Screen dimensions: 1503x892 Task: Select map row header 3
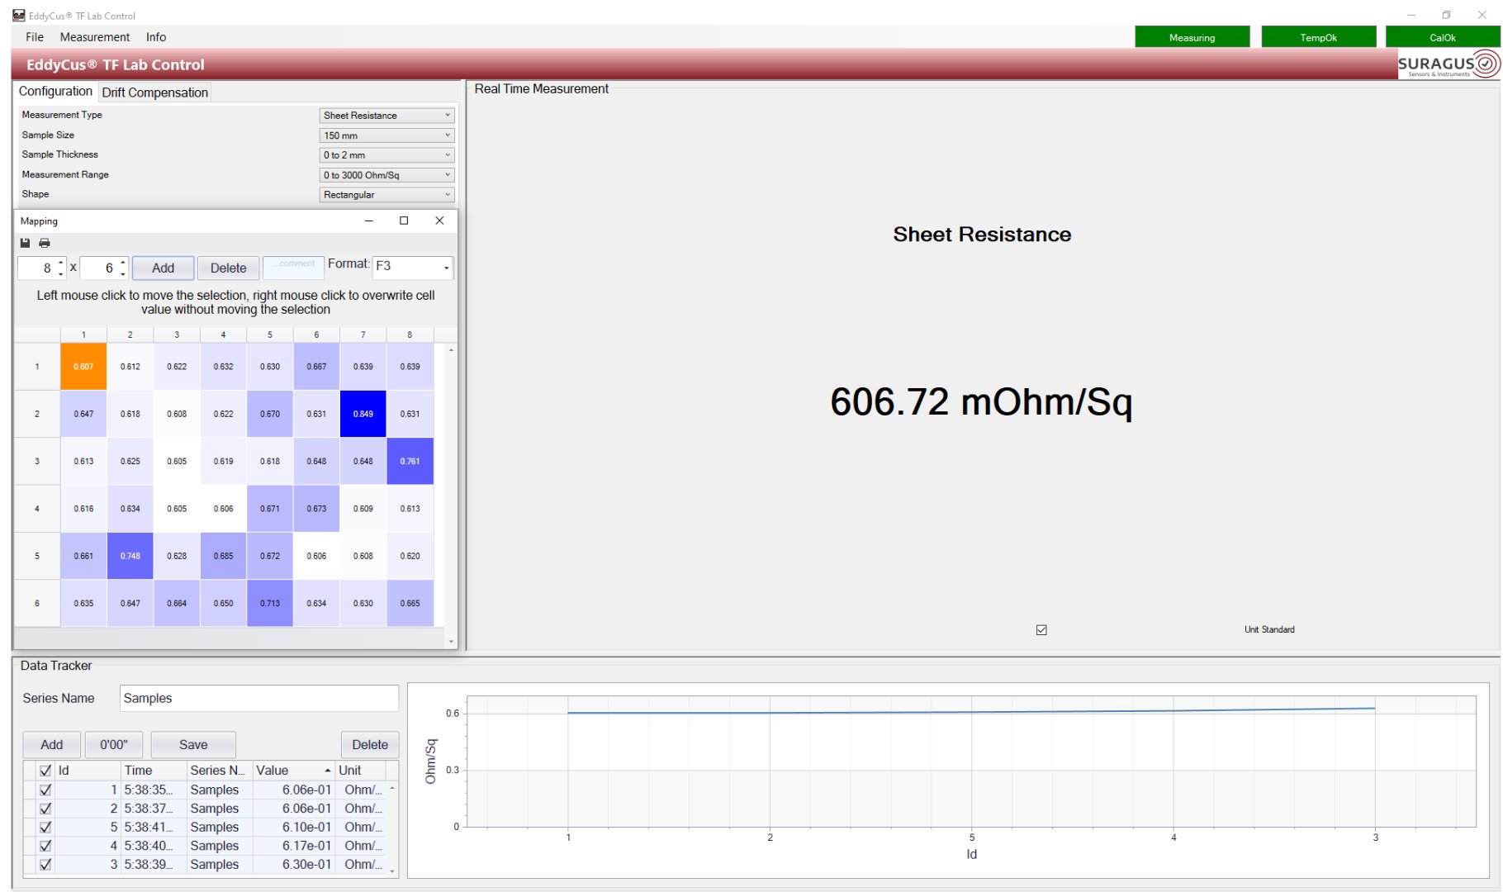coord(37,461)
